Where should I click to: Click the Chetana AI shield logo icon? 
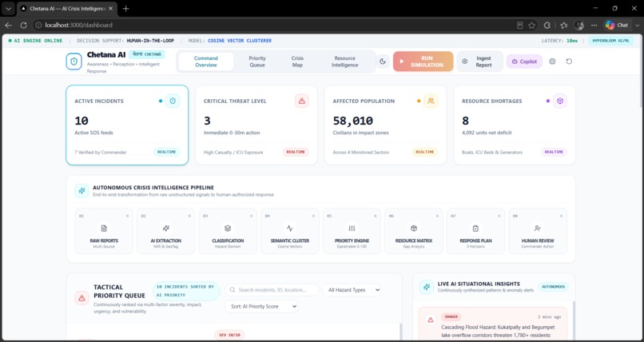click(x=74, y=62)
